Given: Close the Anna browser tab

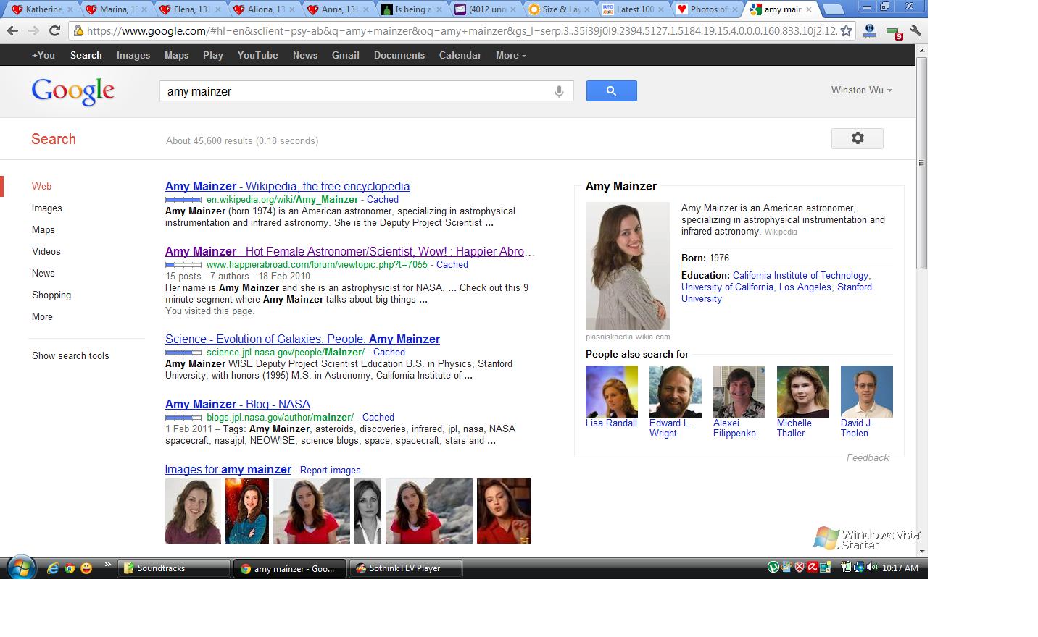Looking at the screenshot, I should [365, 9].
